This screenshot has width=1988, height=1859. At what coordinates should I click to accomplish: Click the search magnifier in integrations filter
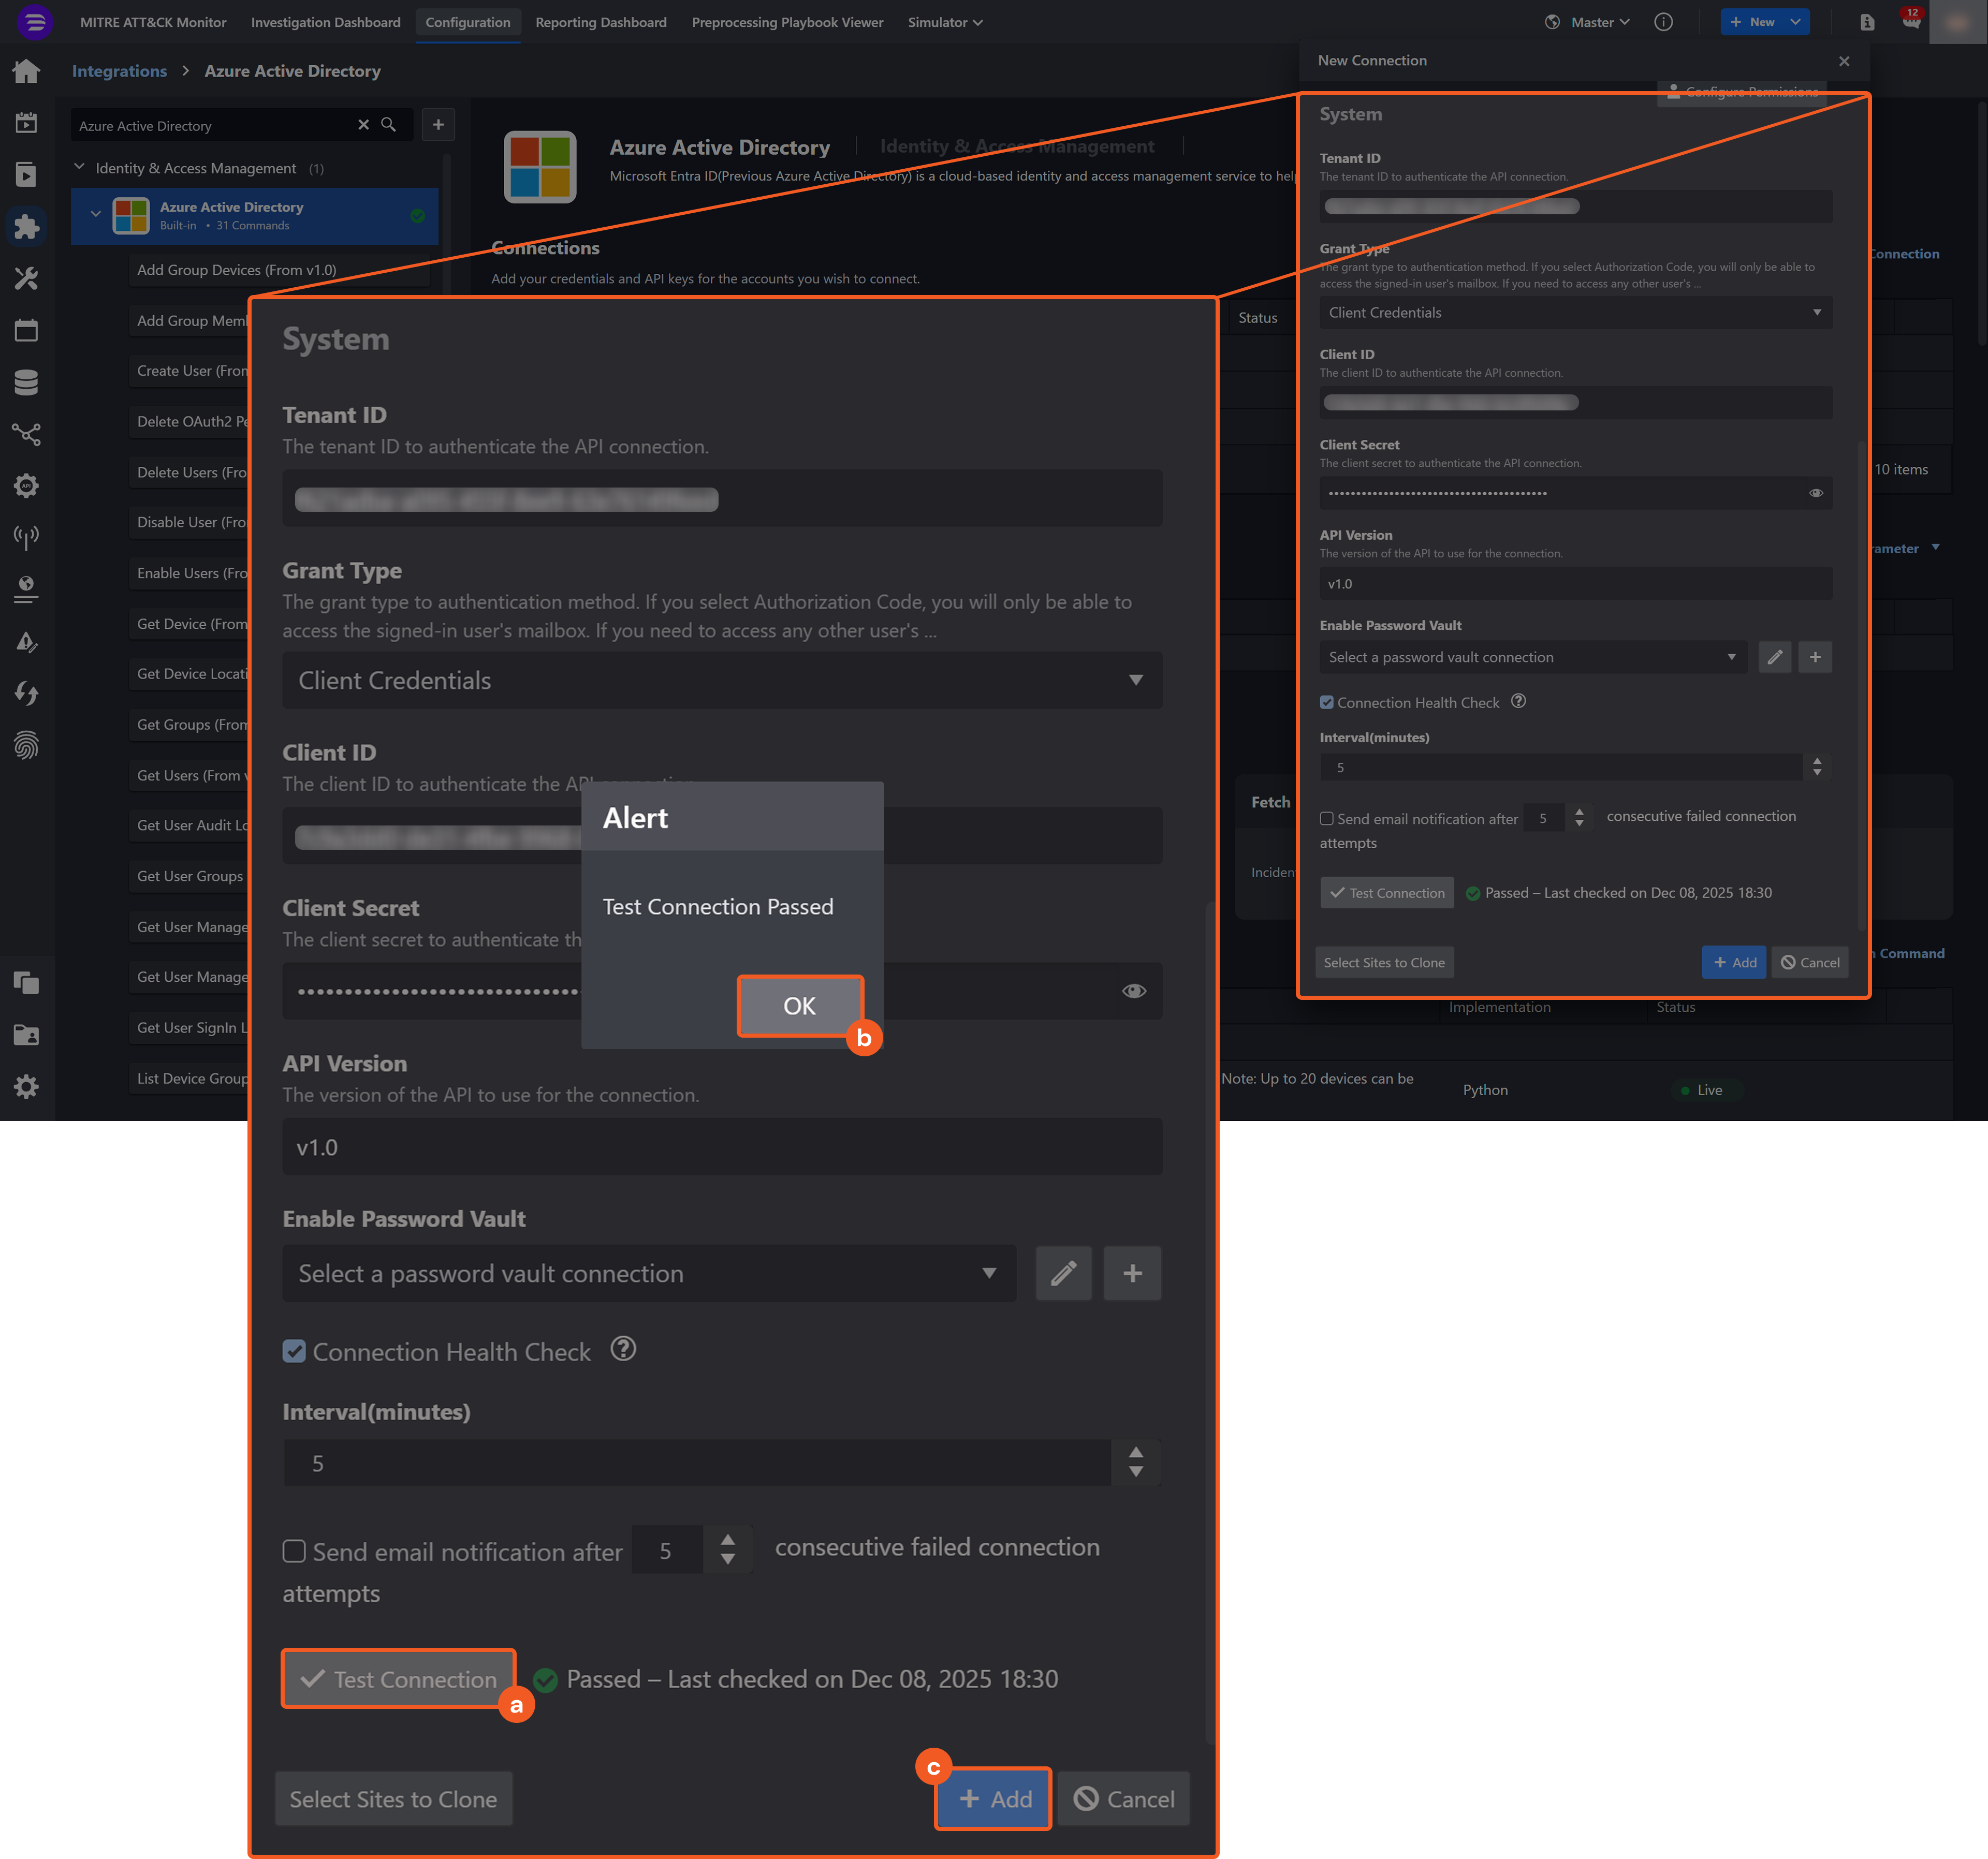click(x=389, y=125)
